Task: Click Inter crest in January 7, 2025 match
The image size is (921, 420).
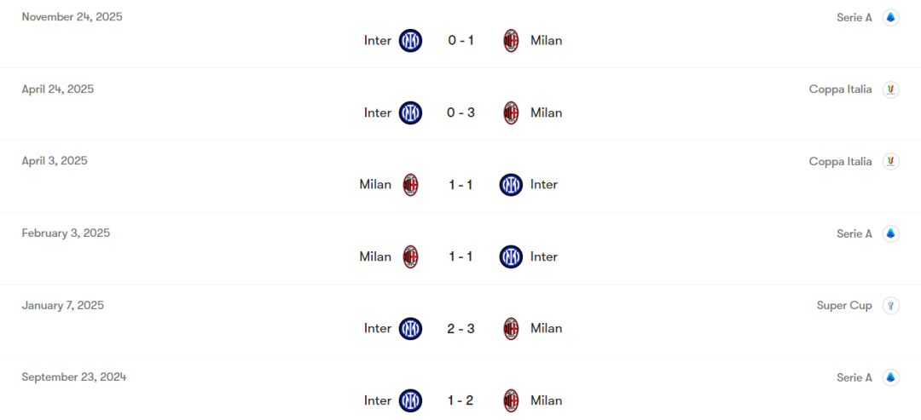Action: [411, 329]
